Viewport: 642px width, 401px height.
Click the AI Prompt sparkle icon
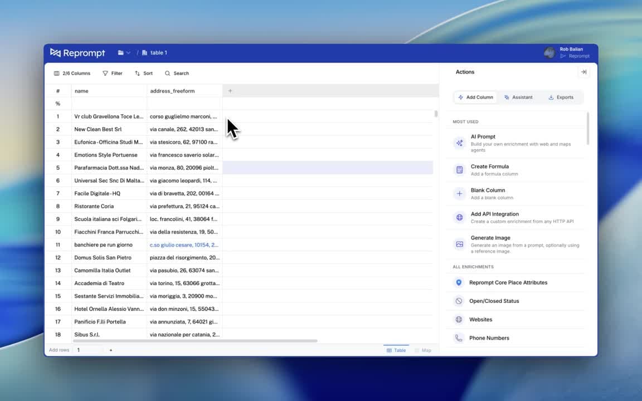pos(459,143)
